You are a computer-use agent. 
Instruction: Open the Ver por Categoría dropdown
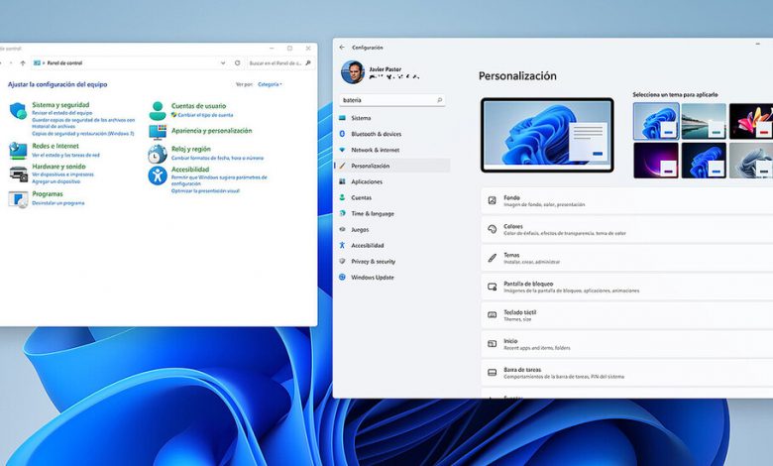[x=270, y=84]
